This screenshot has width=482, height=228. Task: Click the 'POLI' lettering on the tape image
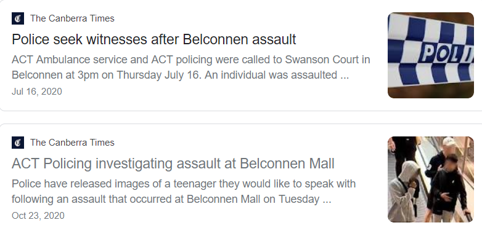[x=446, y=53]
